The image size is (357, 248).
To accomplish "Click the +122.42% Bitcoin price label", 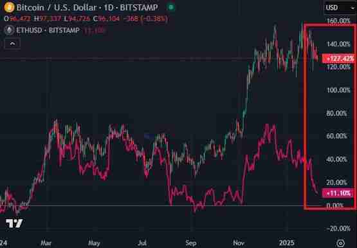I will point(338,59).
